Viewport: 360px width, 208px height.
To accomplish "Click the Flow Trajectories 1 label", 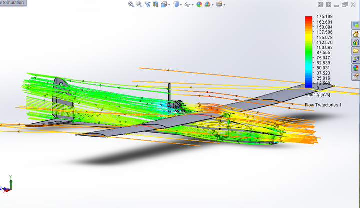I will [323, 105].
